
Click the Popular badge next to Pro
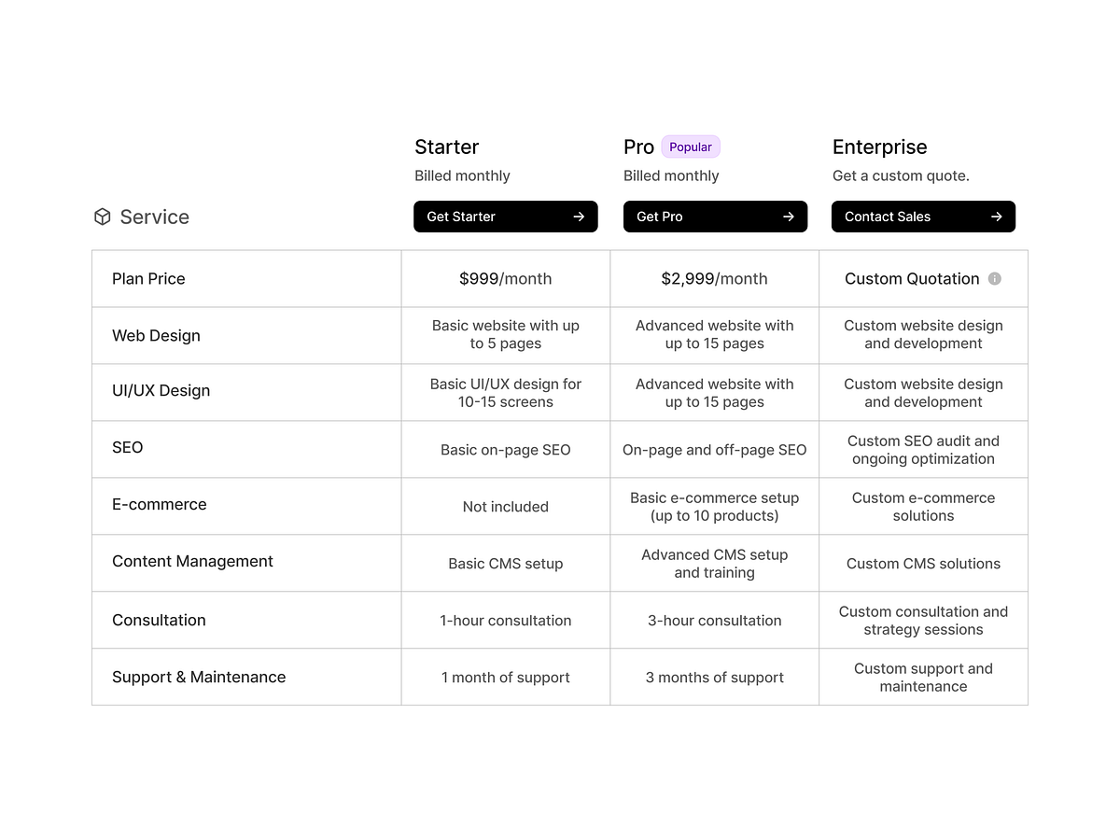[691, 147]
